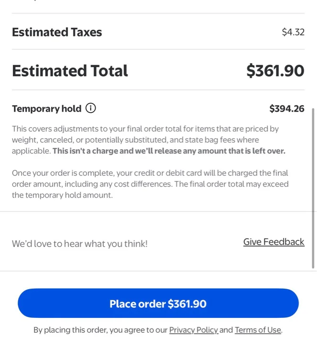This screenshot has width=317, height=360.
Task: Click 'We'd love to hear what you think!' text
Action: pyautogui.click(x=80, y=244)
